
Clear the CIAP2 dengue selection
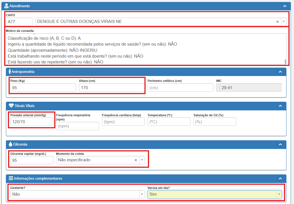(x=277, y=22)
